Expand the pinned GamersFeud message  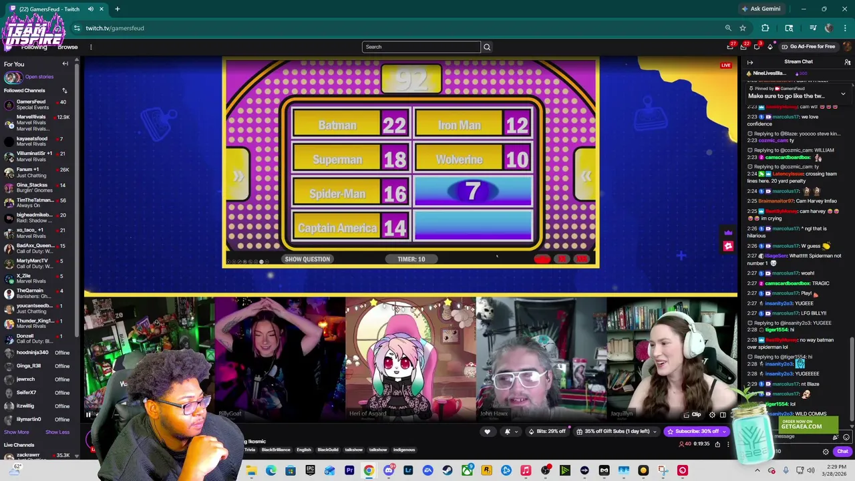tap(843, 94)
